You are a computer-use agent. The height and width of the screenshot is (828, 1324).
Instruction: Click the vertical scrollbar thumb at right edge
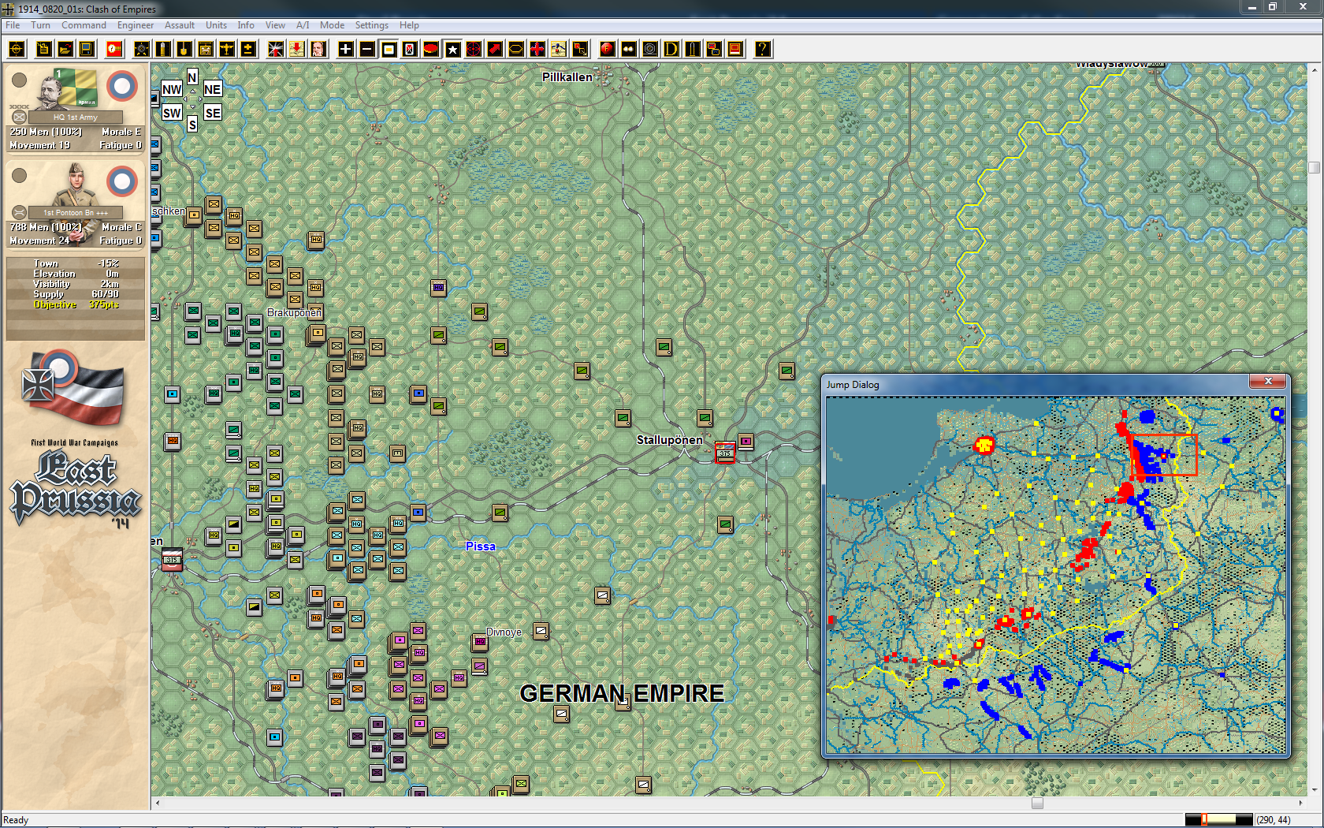click(1314, 167)
